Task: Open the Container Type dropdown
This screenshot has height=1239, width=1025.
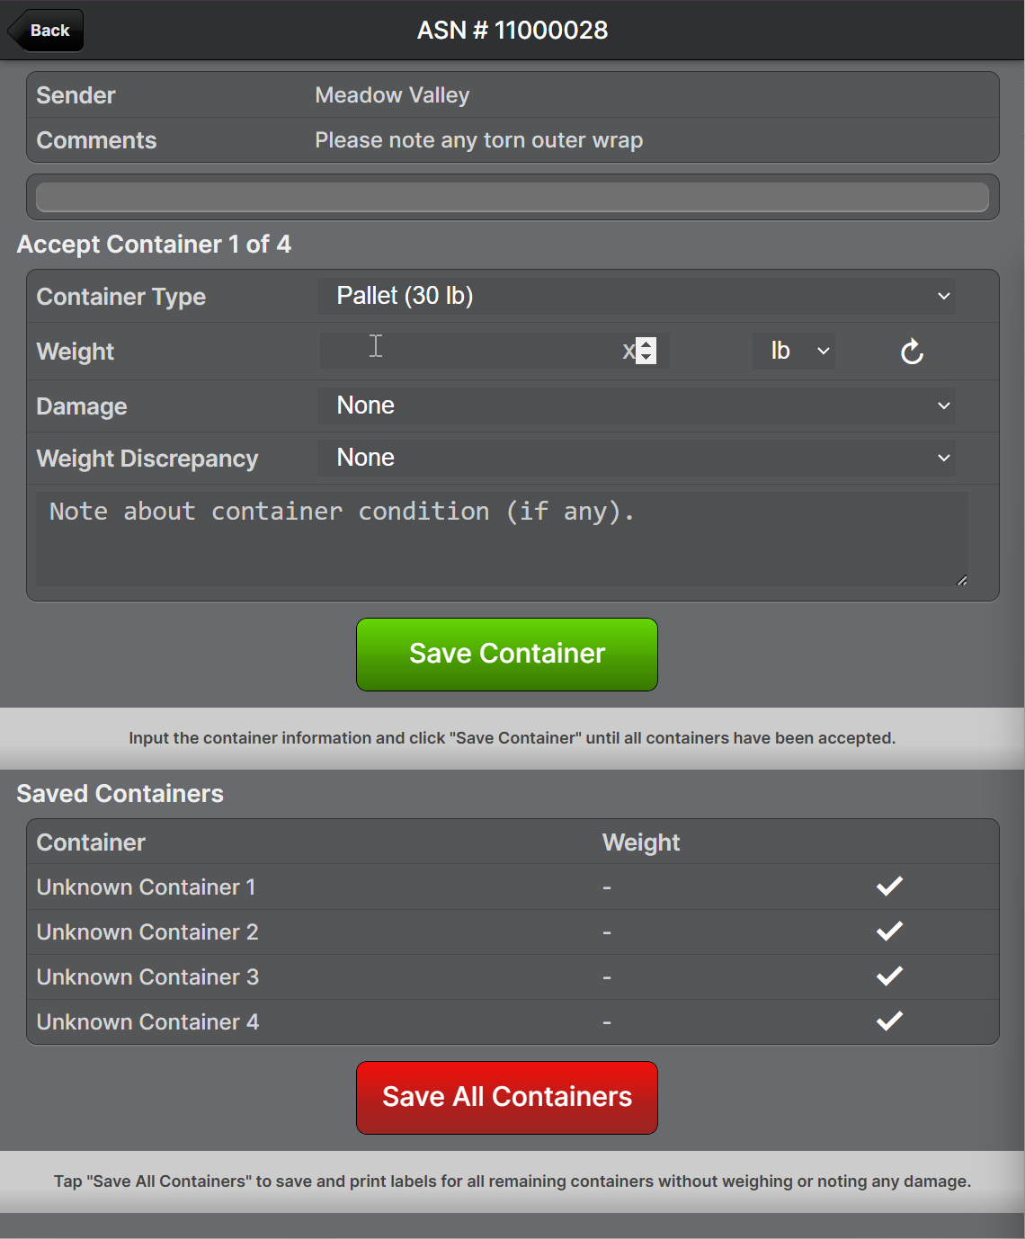Action: 636,296
